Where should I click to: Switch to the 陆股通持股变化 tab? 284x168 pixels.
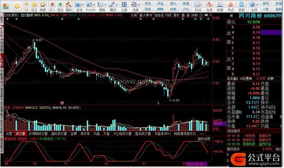point(185,134)
